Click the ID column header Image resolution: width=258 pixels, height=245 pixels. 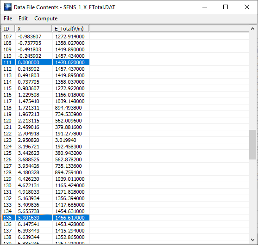pos(8,29)
